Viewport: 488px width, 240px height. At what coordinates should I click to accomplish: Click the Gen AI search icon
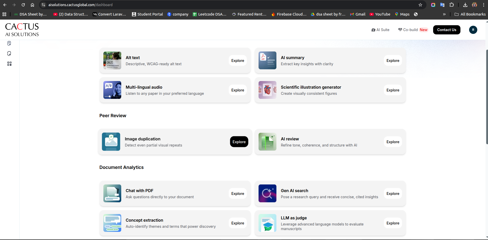click(267, 193)
